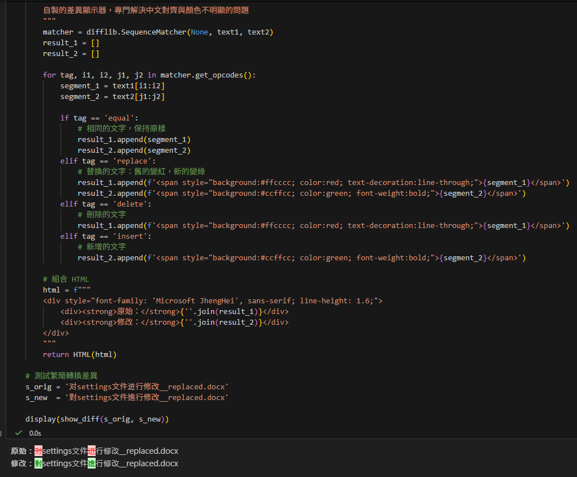The width and height of the screenshot is (577, 477).
Task: Click the # 測試繁簡轉換差異 comment
Action: (x=61, y=376)
